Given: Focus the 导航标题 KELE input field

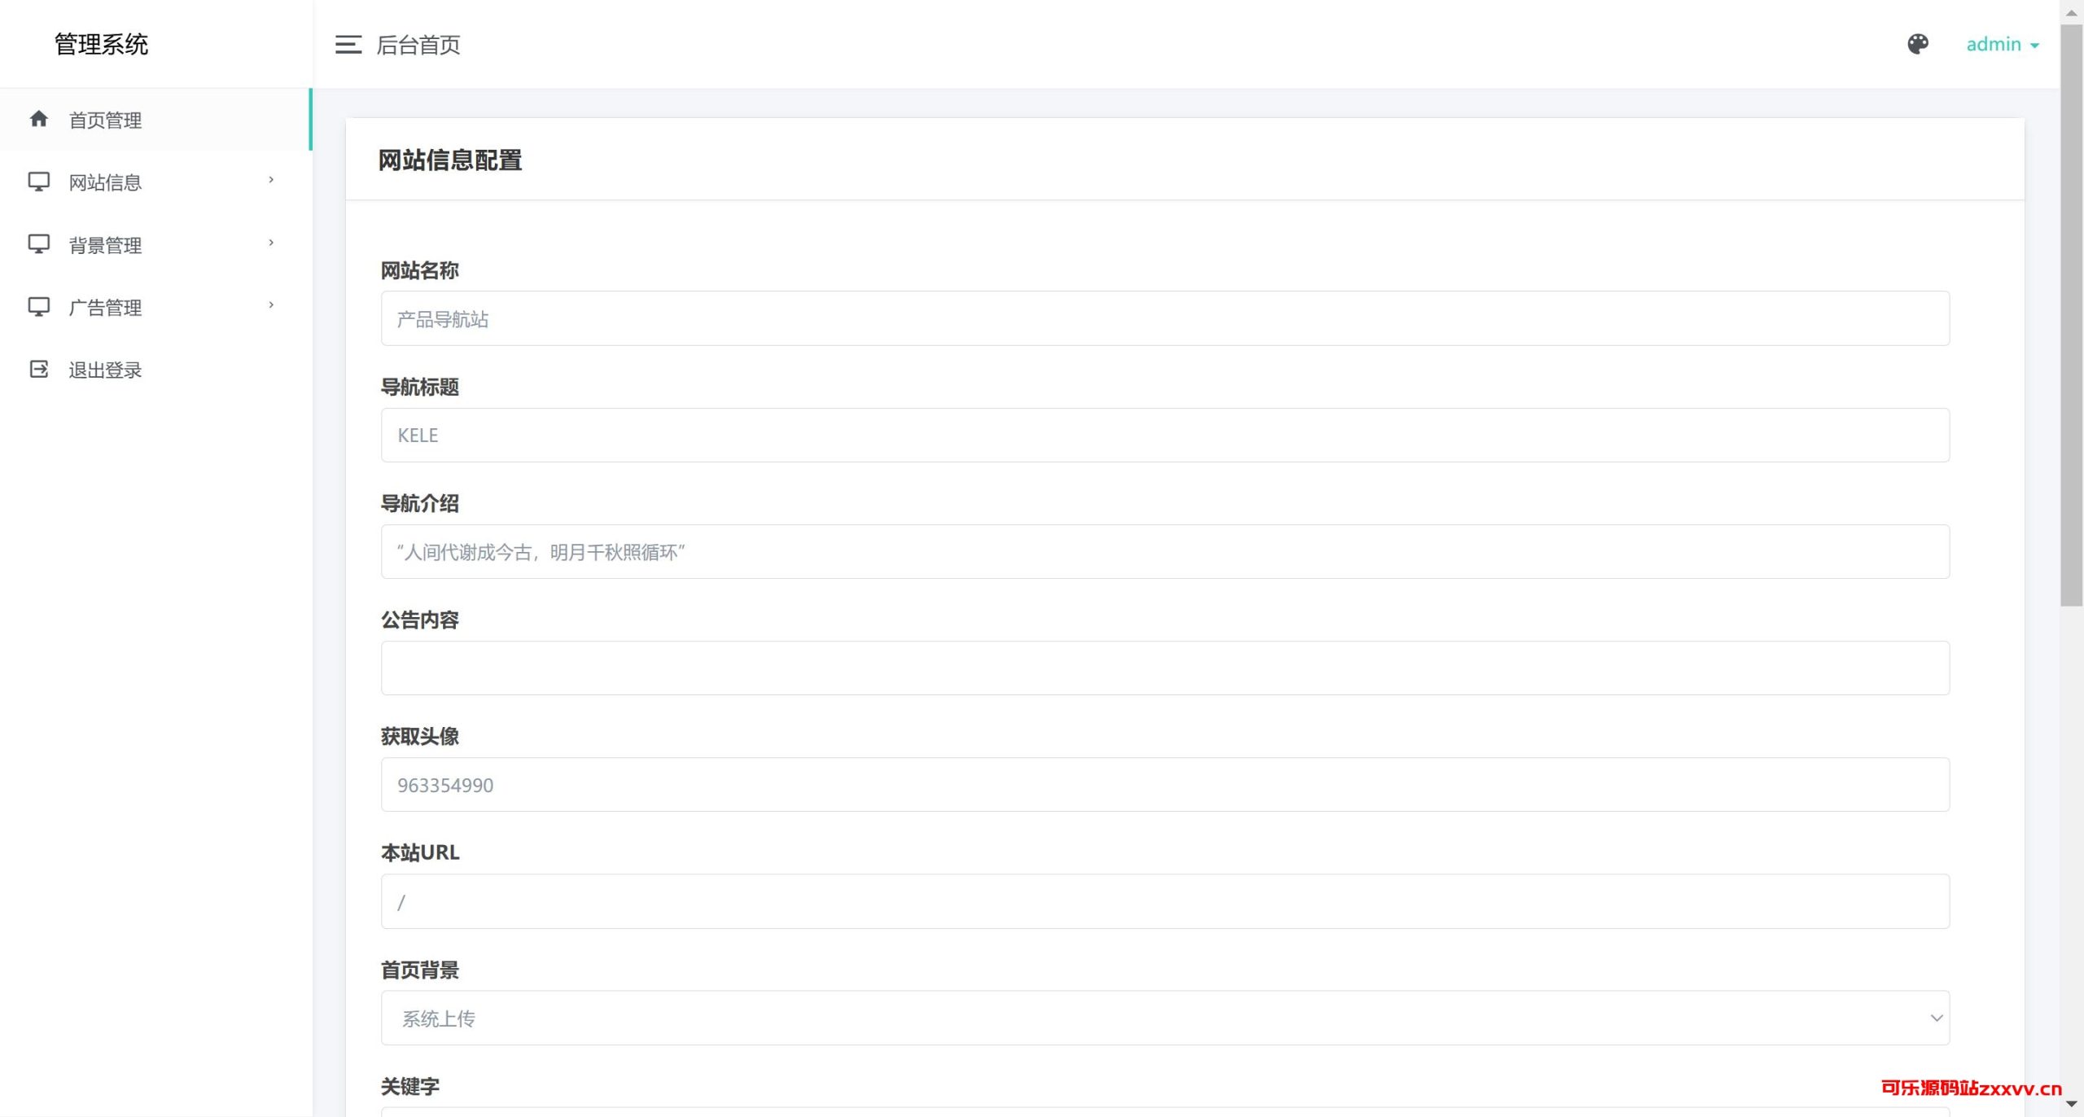Looking at the screenshot, I should pos(1164,435).
